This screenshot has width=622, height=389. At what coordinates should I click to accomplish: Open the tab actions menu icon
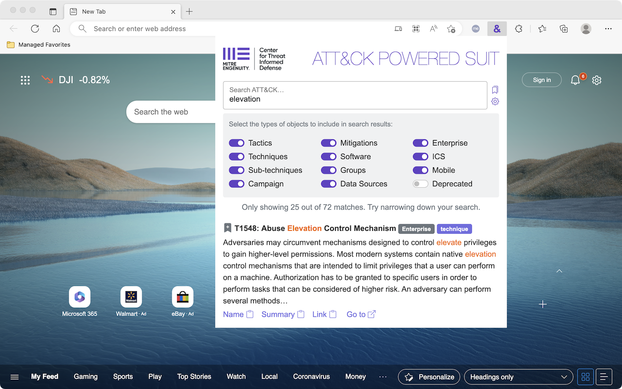pos(53,12)
